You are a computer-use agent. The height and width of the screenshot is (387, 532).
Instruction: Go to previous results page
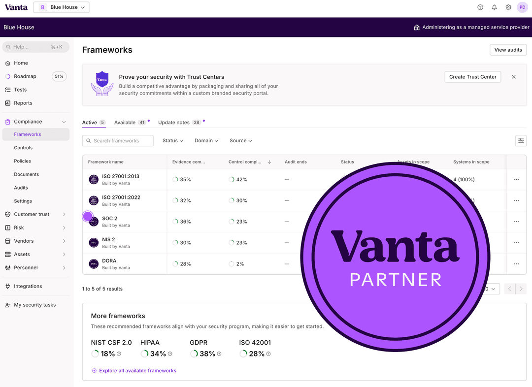[x=510, y=289]
